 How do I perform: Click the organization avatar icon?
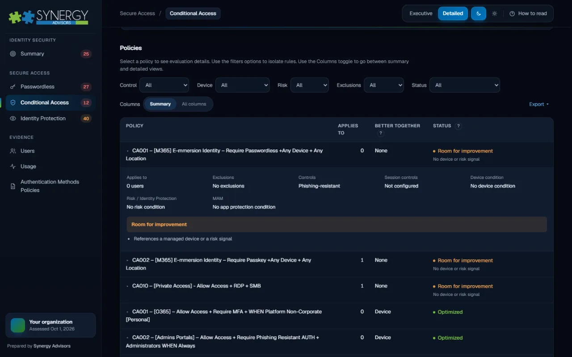pos(18,325)
